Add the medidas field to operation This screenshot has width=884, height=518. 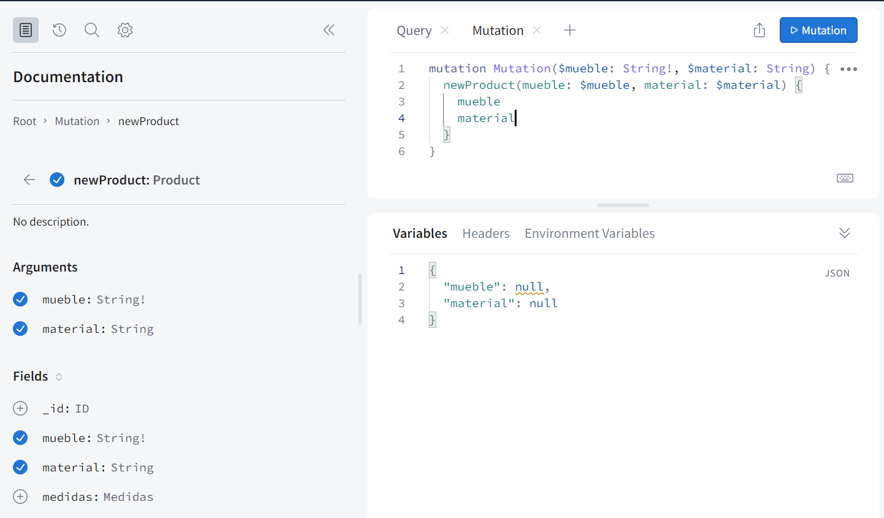[20, 497]
